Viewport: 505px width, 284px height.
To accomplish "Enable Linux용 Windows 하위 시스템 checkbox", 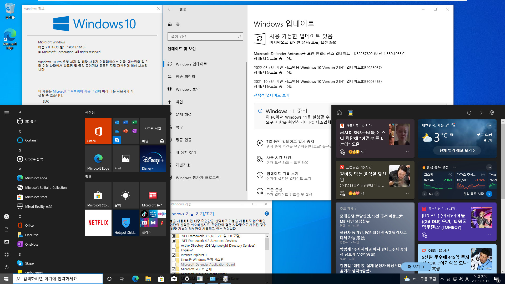I will coord(174,260).
